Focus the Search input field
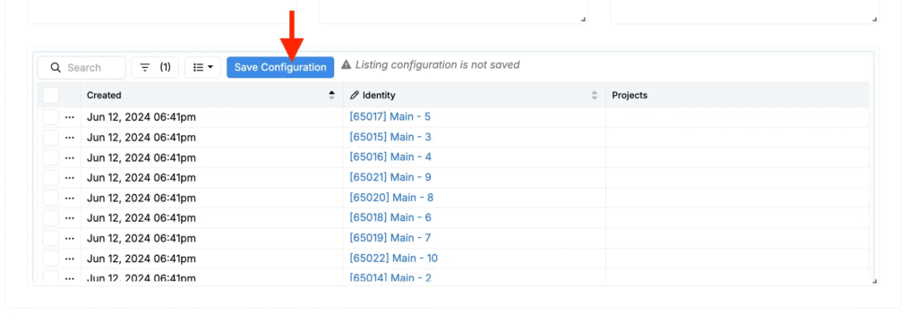This screenshot has height=322, width=917. (x=81, y=67)
